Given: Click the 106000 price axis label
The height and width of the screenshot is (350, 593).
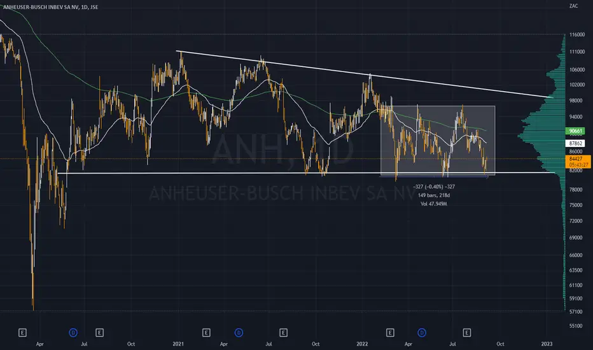Looking at the screenshot, I should pyautogui.click(x=576, y=69).
